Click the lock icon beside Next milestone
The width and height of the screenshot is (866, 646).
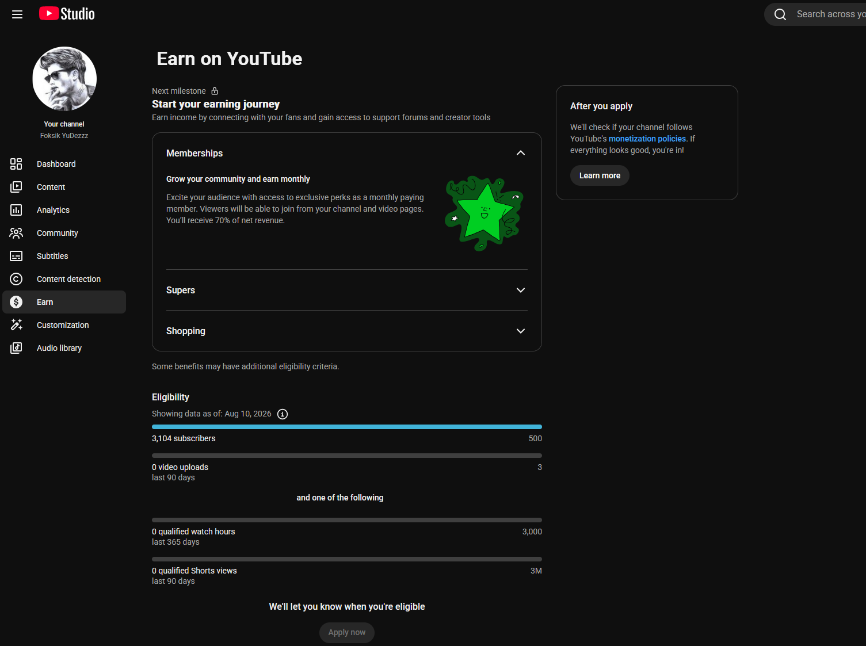[x=215, y=91]
